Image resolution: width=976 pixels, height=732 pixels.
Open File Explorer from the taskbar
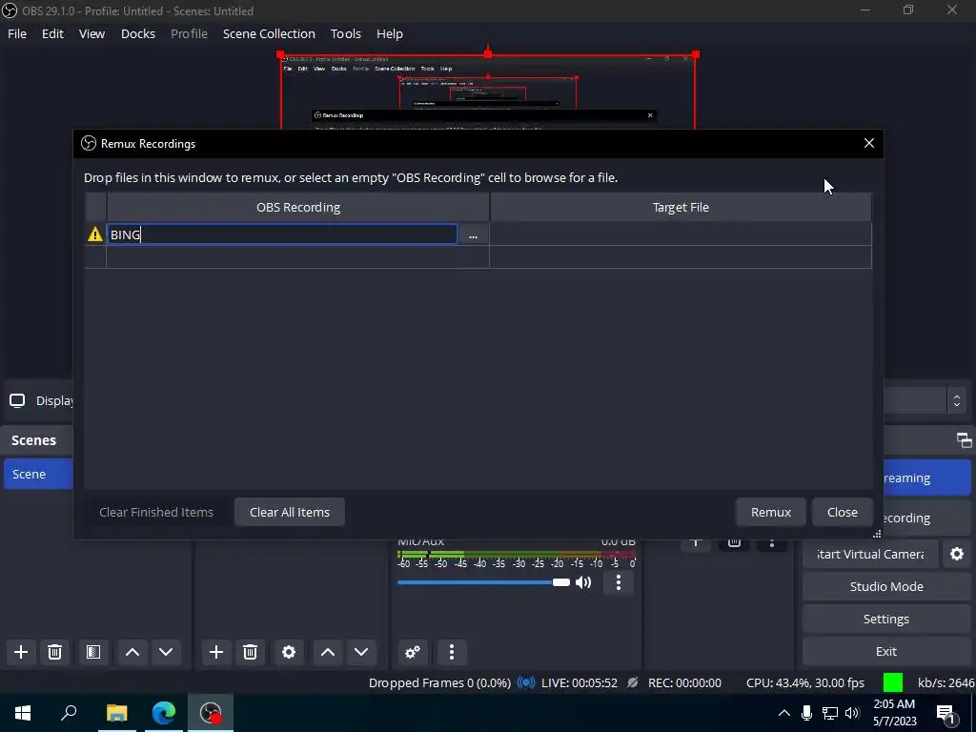pyautogui.click(x=116, y=713)
